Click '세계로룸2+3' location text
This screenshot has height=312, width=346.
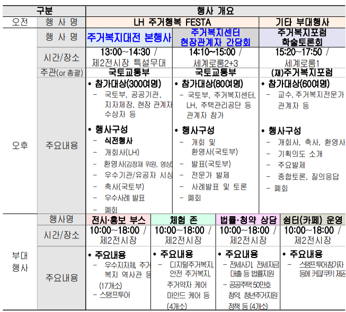pos(216,64)
